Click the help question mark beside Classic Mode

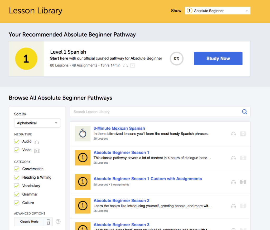(x=58, y=222)
